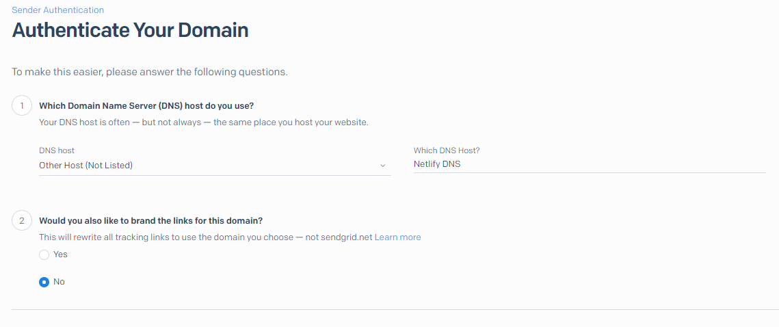
Task: Click the "rewrite all tracking links" description
Action: click(x=205, y=237)
